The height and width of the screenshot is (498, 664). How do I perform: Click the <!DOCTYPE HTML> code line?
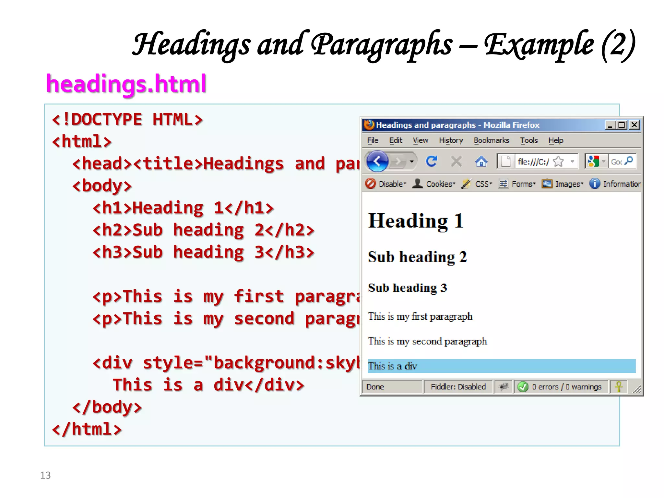pos(127,119)
